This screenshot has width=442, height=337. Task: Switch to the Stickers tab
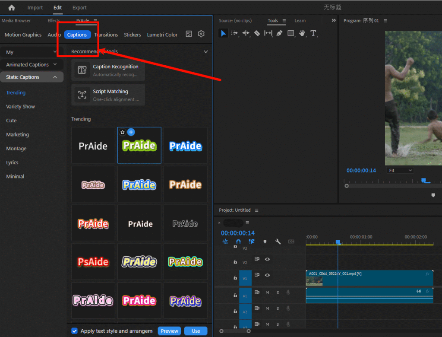click(x=133, y=35)
